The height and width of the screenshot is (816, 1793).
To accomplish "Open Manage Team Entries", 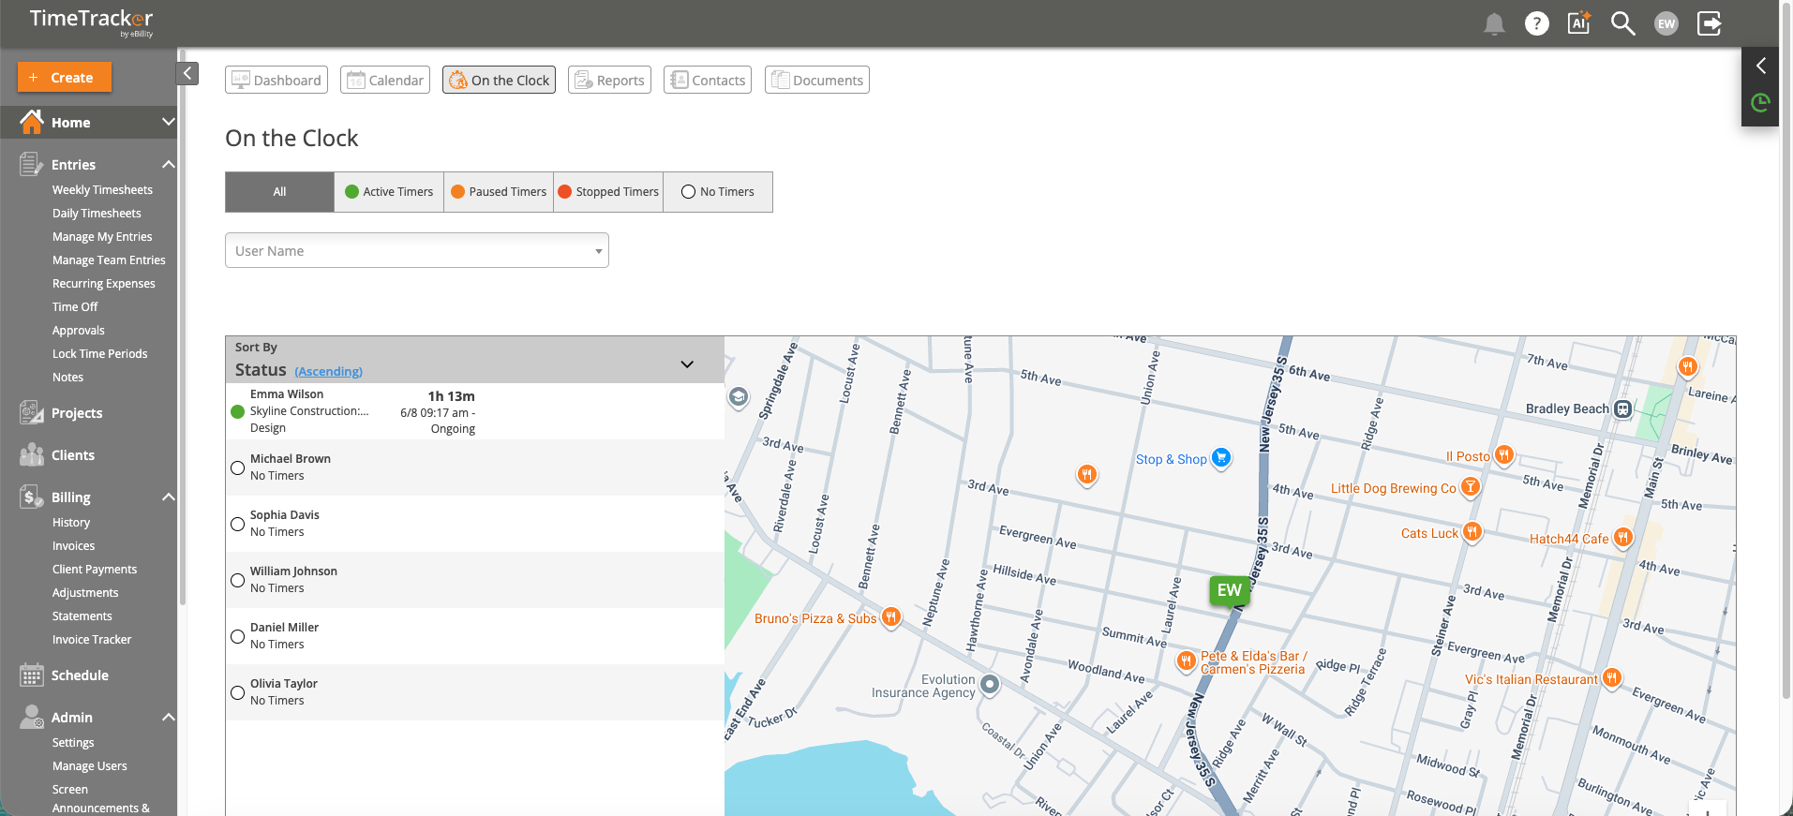I will point(109,260).
